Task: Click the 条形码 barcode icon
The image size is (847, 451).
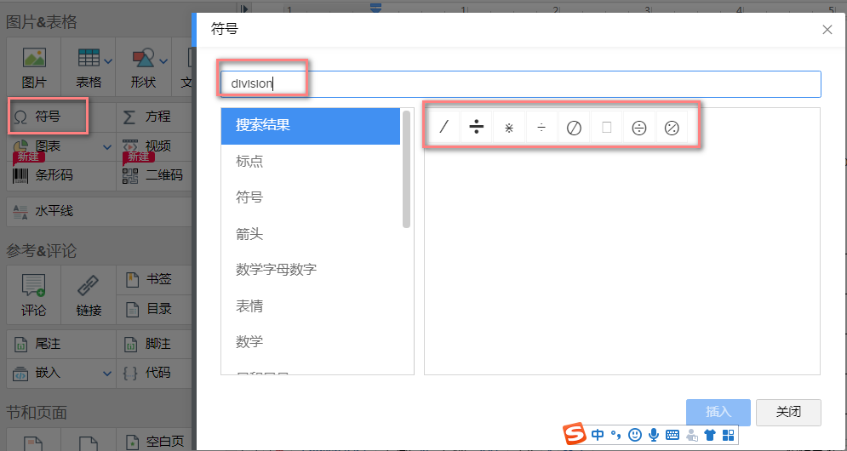Action: 20,175
